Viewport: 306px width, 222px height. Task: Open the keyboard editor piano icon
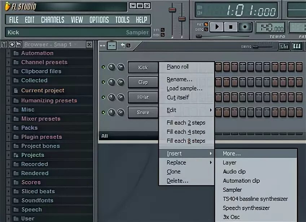tap(297, 46)
